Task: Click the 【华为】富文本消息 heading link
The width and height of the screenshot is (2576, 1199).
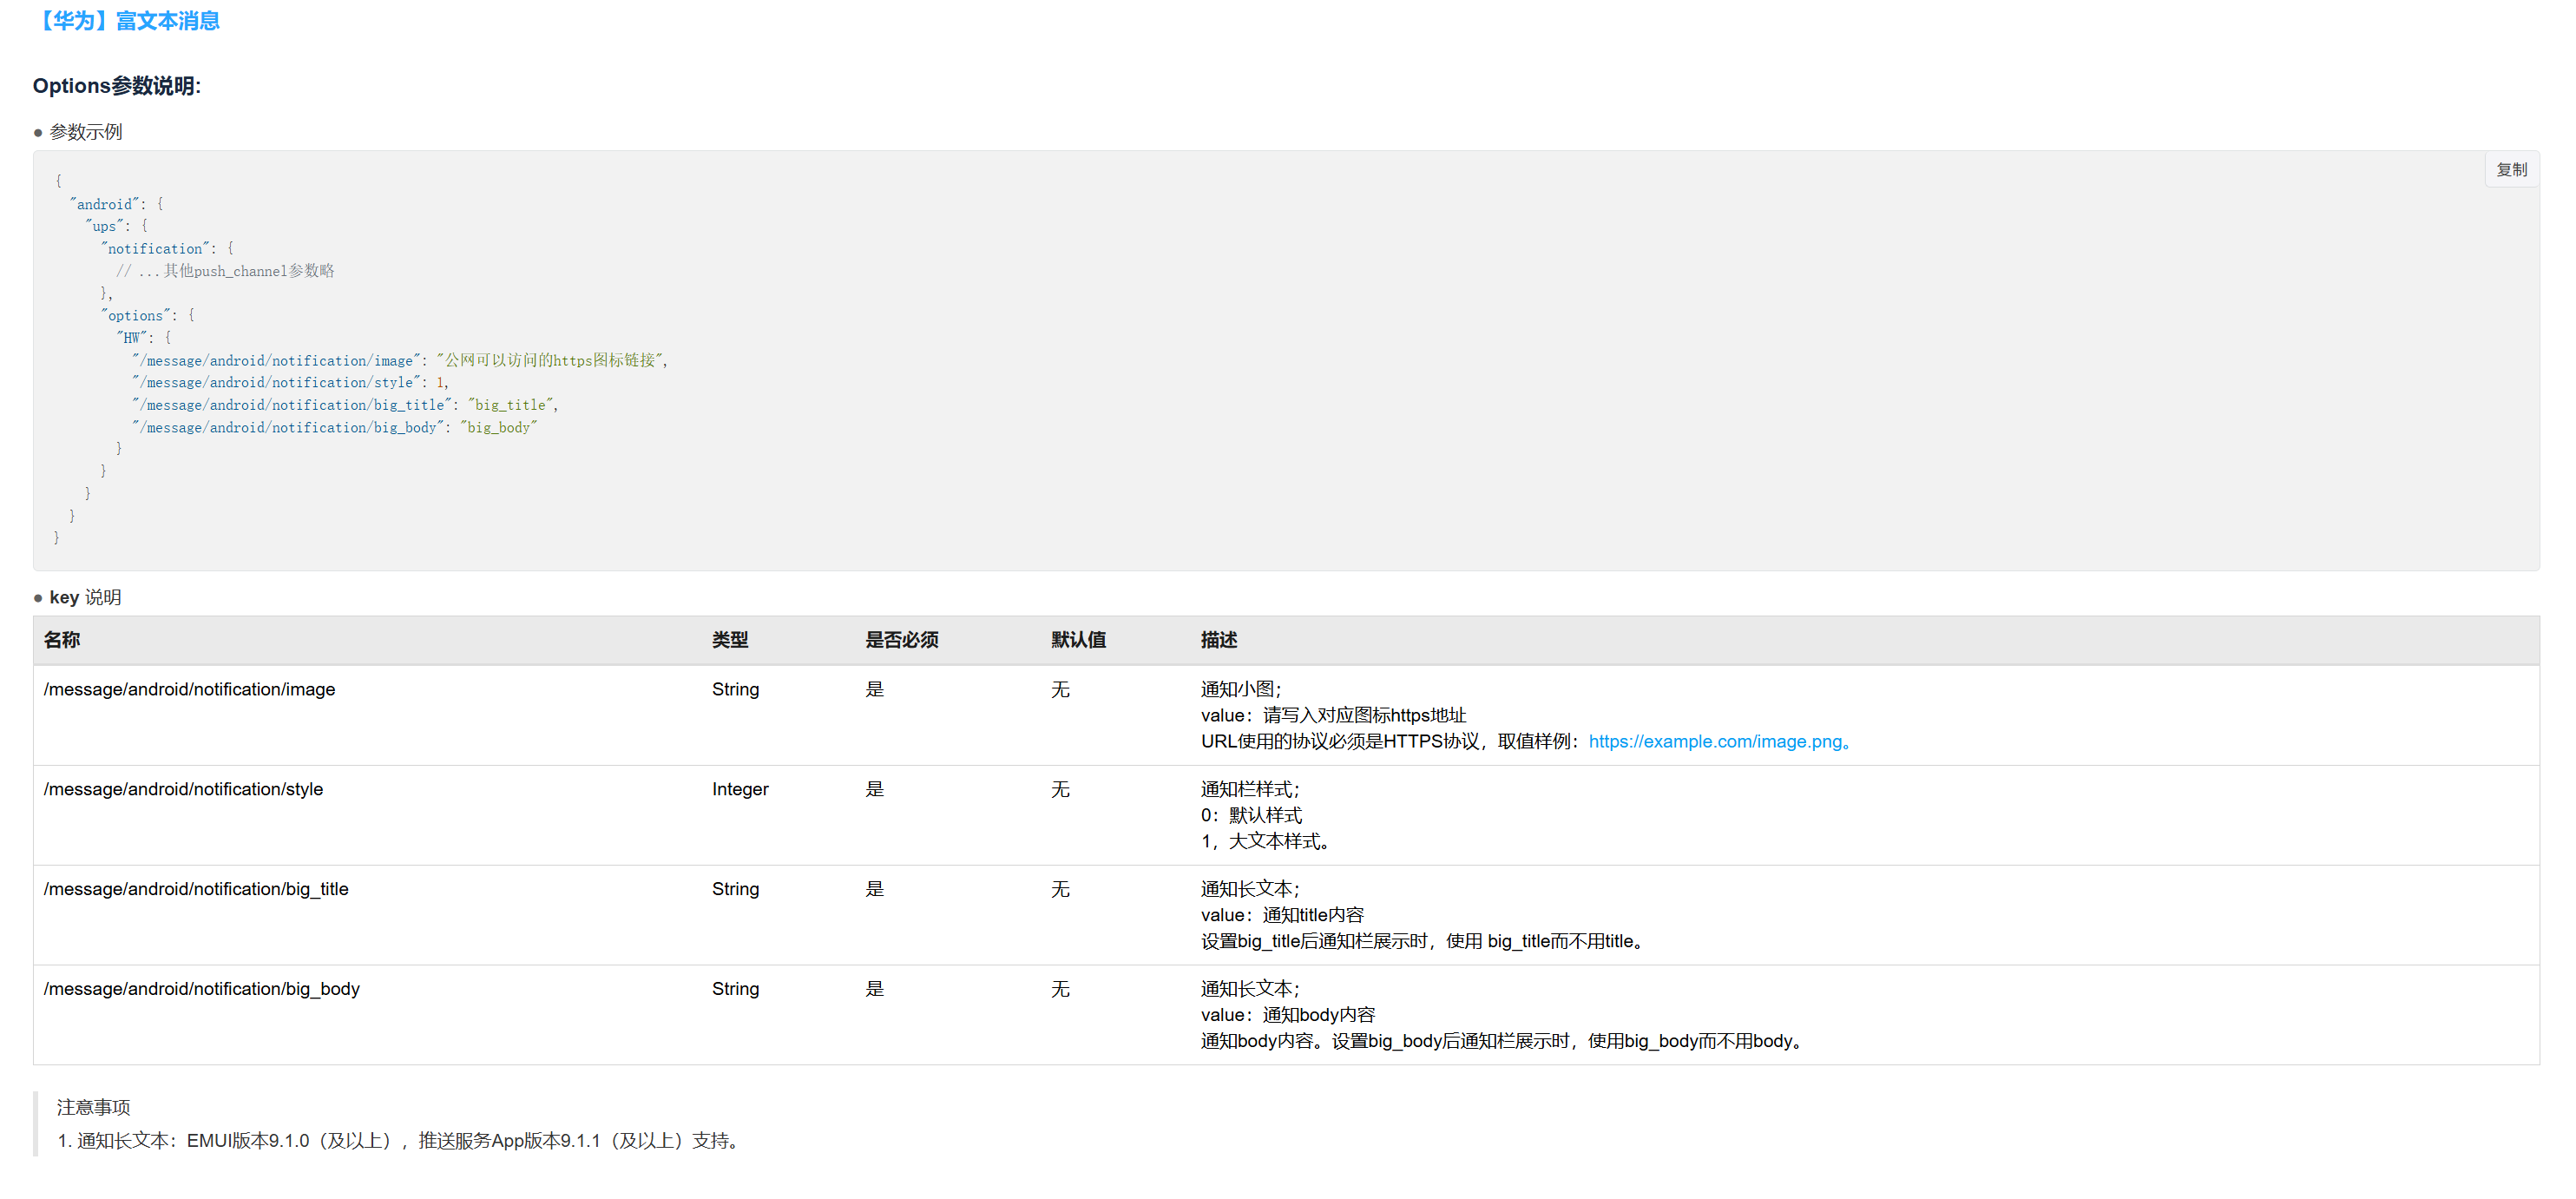Action: click(126, 21)
